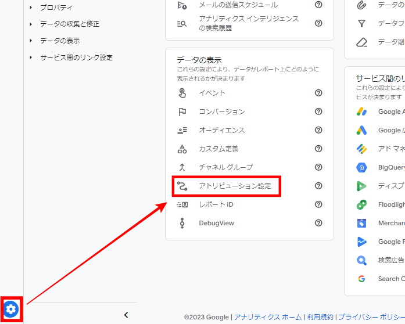Expand the プロパティ tree section
This screenshot has height=324, width=405.
[31, 8]
